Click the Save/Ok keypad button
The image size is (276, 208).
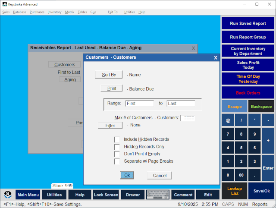pos(262,191)
